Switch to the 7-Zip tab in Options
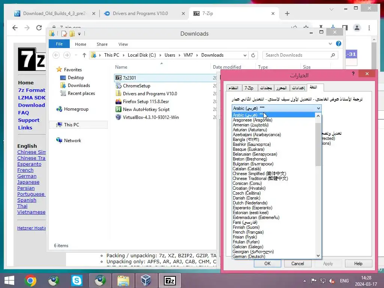The image size is (384, 288). pyautogui.click(x=249, y=88)
